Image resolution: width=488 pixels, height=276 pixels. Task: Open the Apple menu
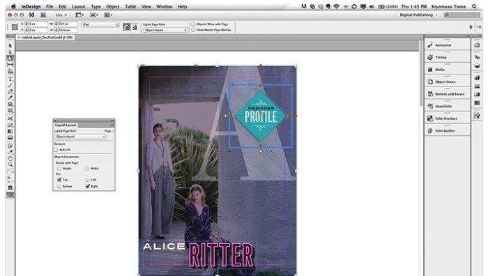13,6
